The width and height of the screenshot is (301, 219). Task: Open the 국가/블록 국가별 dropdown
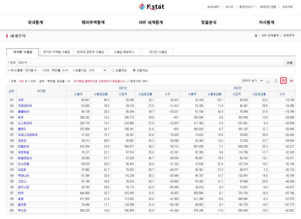(x=31, y=70)
